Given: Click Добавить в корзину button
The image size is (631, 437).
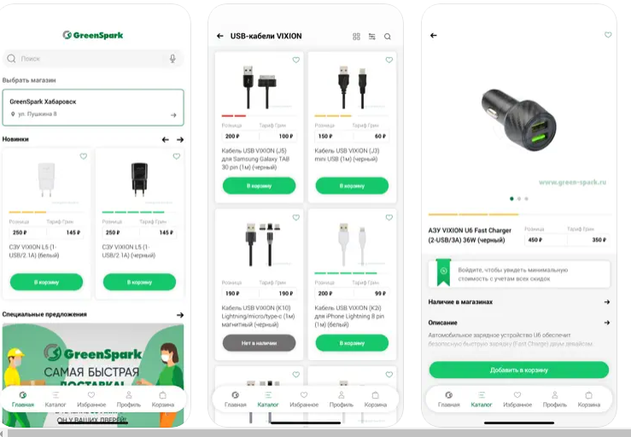Looking at the screenshot, I should click(519, 370).
